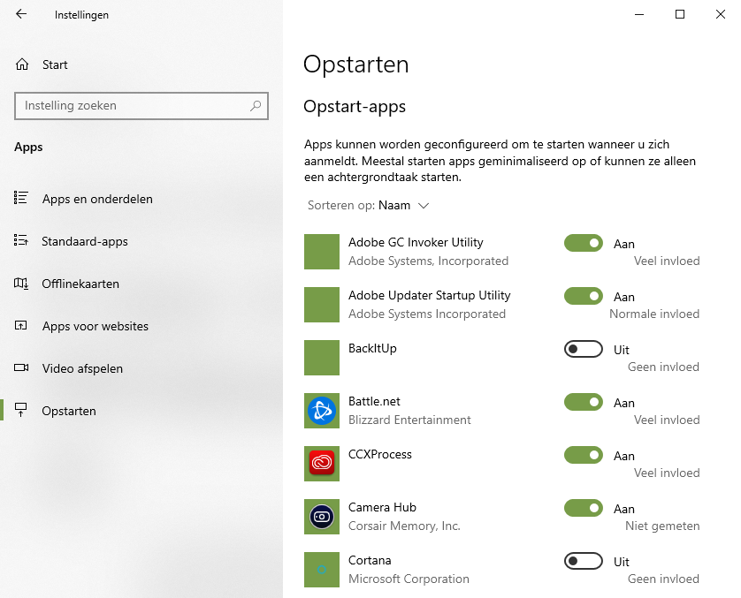
Task: Click the Camera Hub app icon
Action: [x=322, y=517]
